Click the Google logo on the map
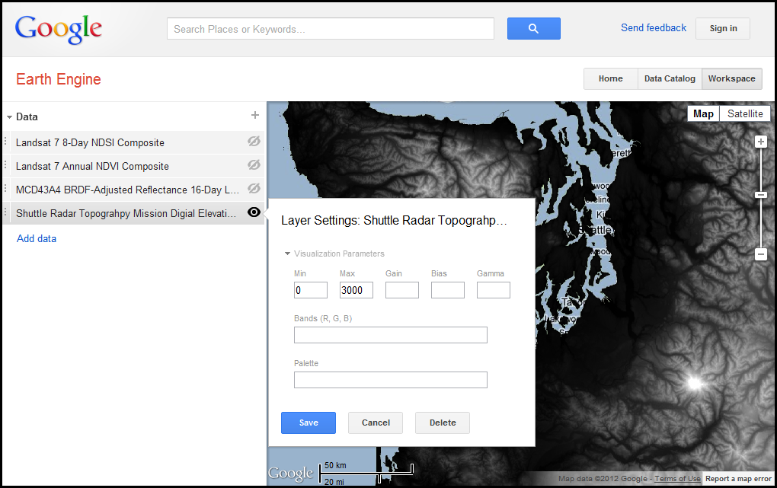The image size is (777, 488). (291, 474)
